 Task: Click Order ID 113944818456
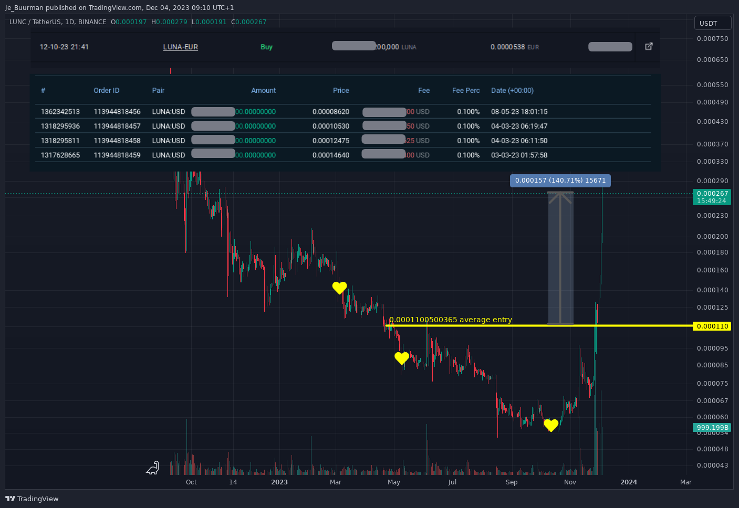pyautogui.click(x=117, y=112)
